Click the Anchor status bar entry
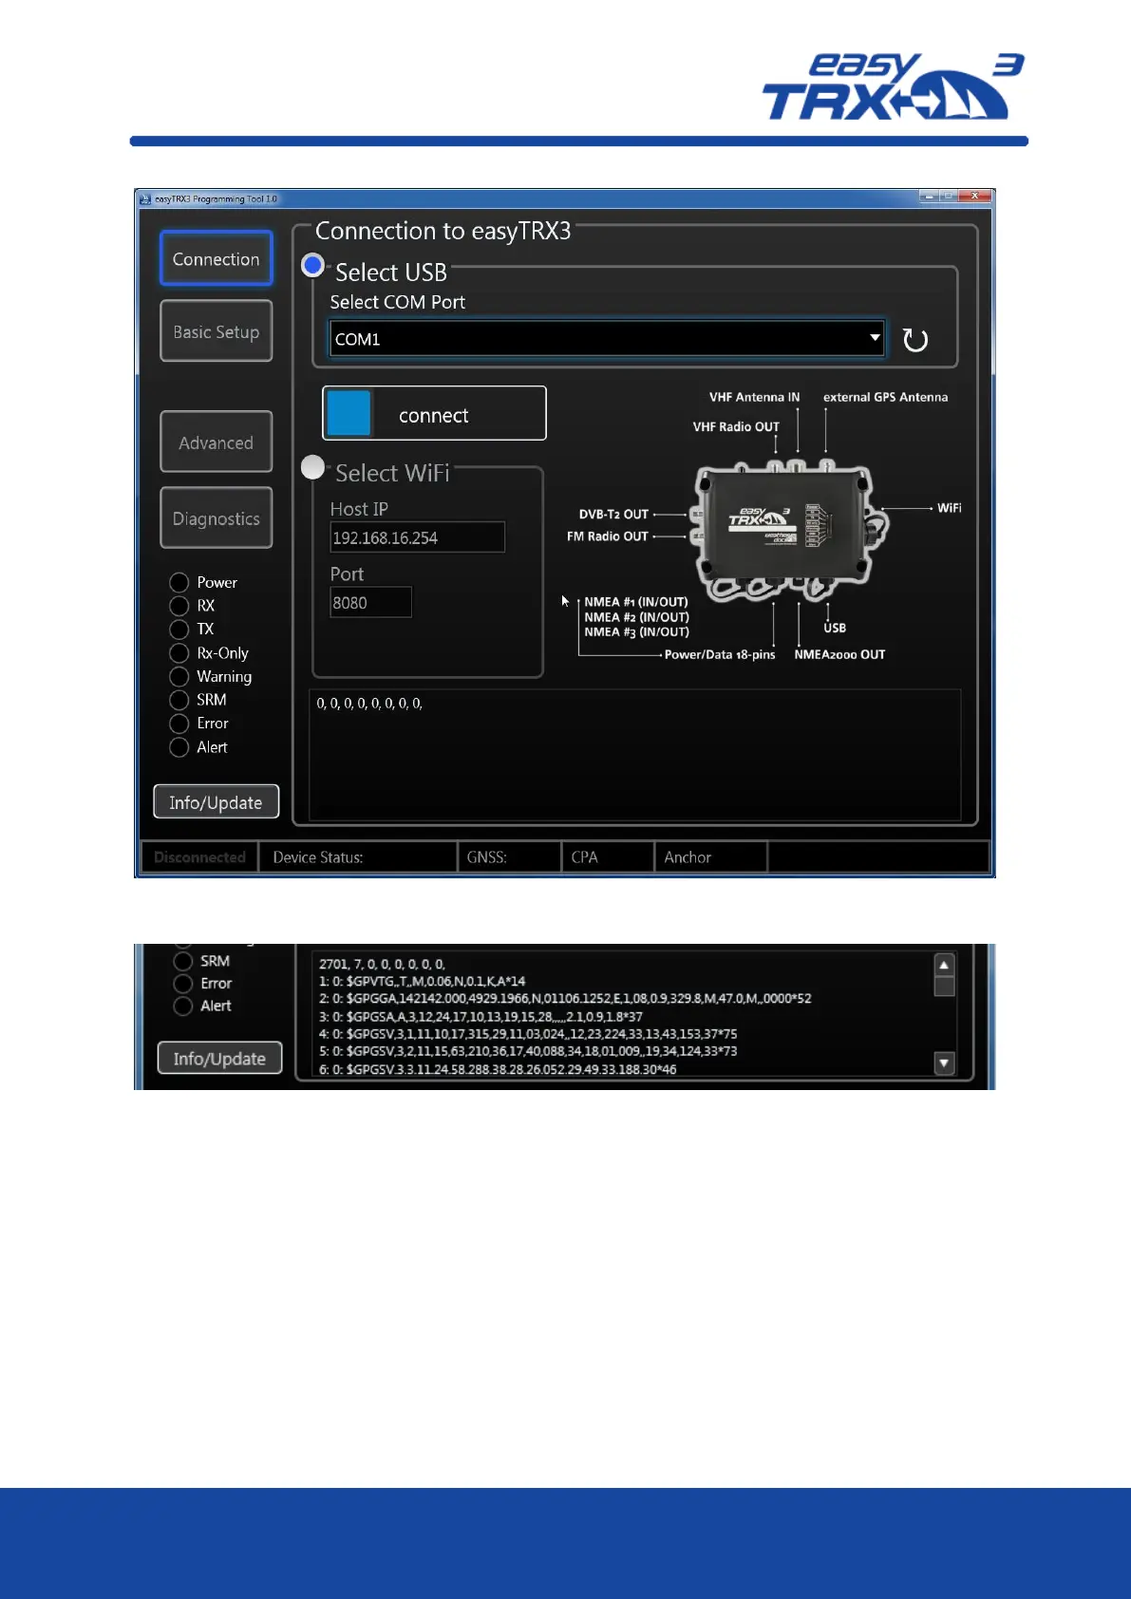Screen dimensions: 1131x1599 click(x=710, y=857)
